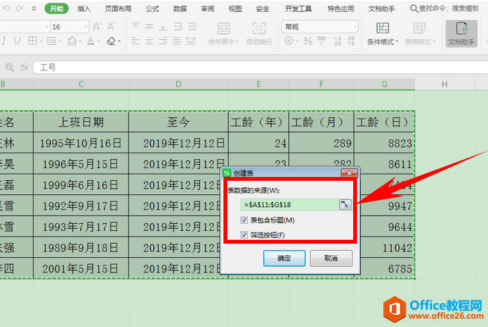
Task: Uncheck the 筛选按钮 checkbox
Action: pos(245,235)
